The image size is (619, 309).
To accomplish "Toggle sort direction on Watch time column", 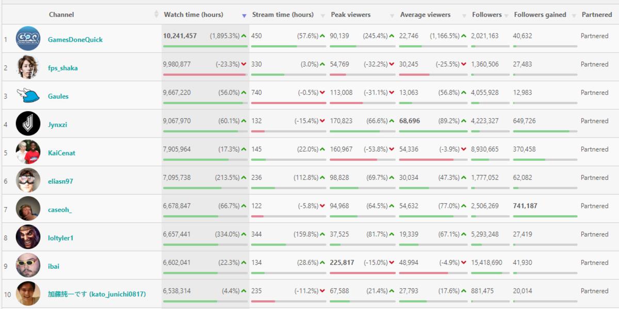I will [x=243, y=15].
